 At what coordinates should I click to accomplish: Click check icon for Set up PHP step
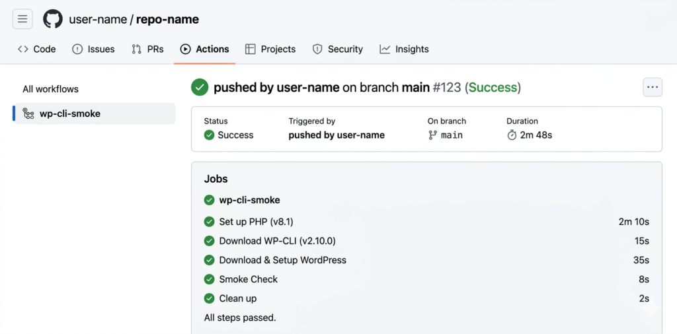click(x=210, y=222)
